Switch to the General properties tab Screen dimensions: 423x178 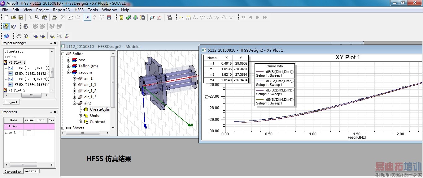tap(31, 171)
